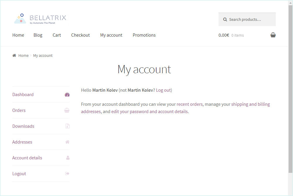Go to the Blog page
The width and height of the screenshot is (293, 196).
tap(38, 35)
